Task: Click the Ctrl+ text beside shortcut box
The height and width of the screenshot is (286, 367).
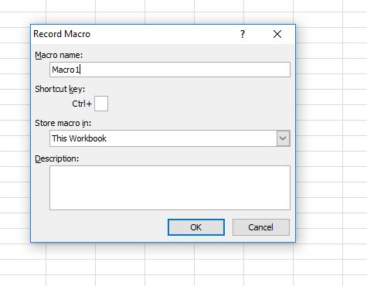Action: point(82,104)
